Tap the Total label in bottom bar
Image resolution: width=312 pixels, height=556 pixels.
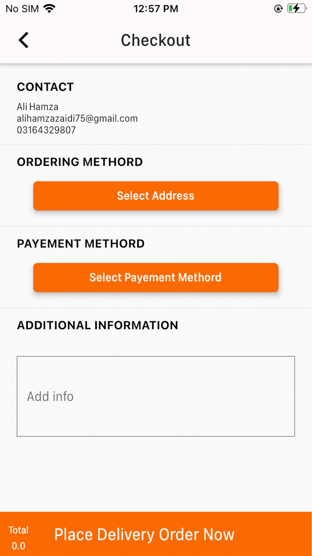[x=18, y=530]
